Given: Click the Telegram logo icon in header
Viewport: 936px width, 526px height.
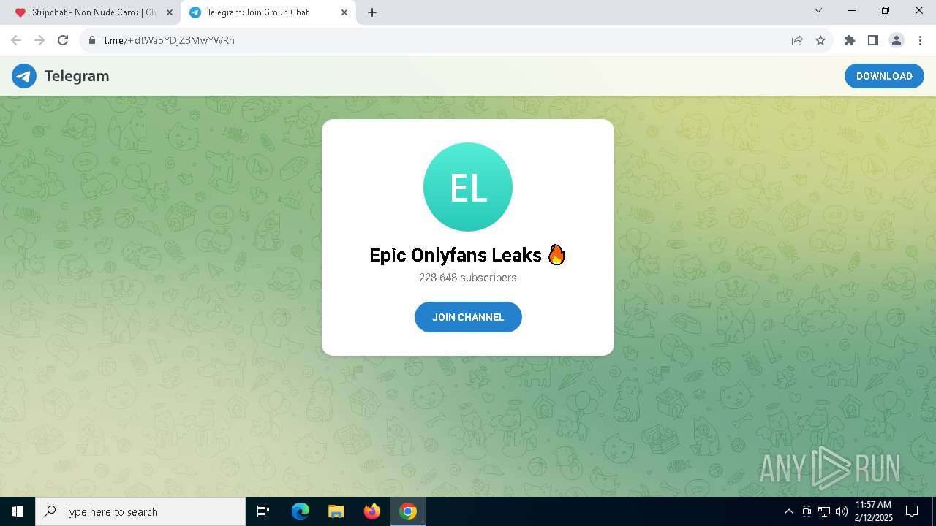Looking at the screenshot, I should 24,76.
